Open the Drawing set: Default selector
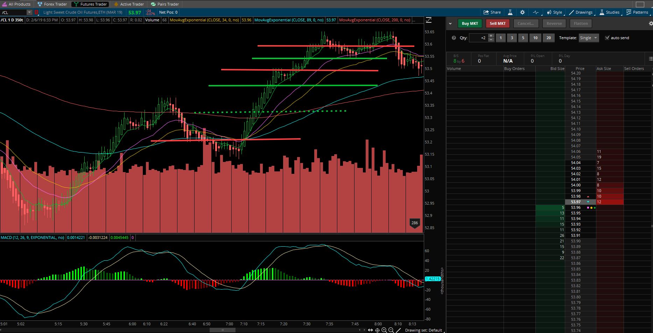653x333 pixels. tap(423, 330)
